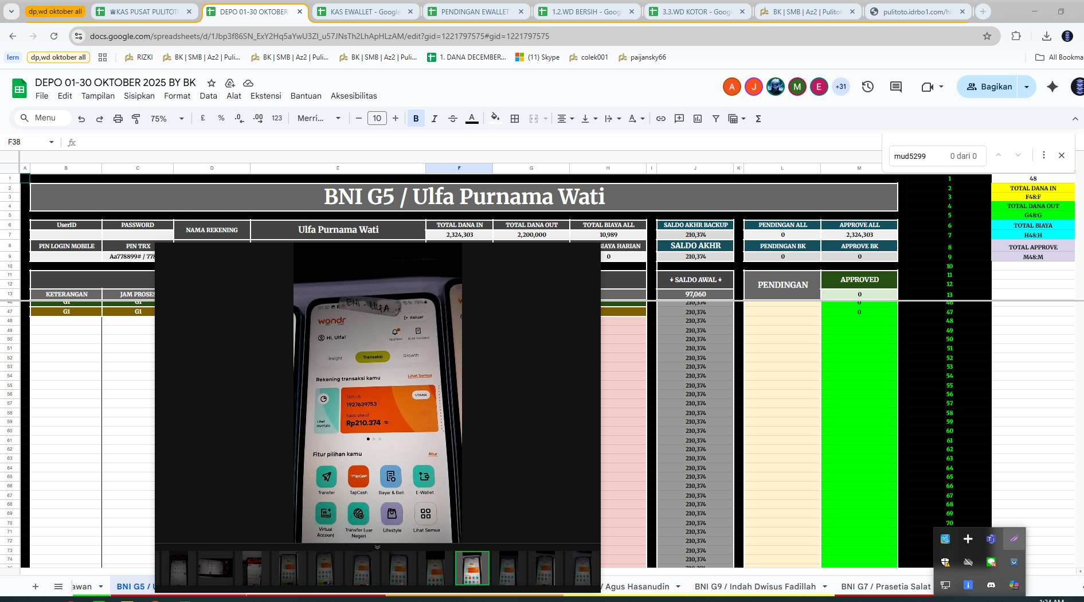Create a filter with funnel icon
The height and width of the screenshot is (602, 1084).
point(716,119)
